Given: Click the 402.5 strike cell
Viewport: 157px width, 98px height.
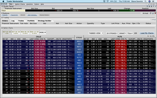Looking at the screenshot, I should tap(79, 41).
